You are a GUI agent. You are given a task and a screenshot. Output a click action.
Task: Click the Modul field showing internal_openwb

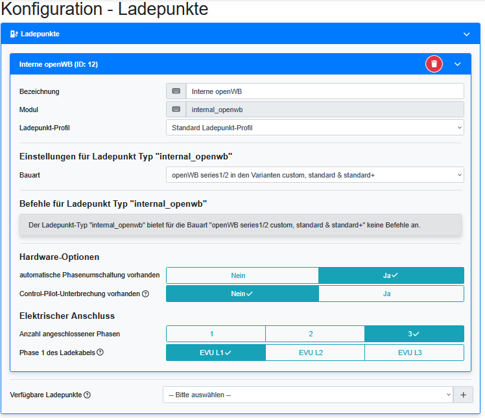[325, 110]
